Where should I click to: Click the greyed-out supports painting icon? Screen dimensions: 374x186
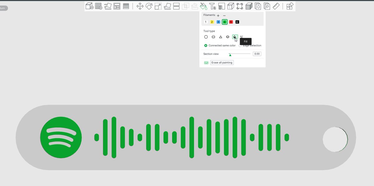pyautogui.click(x=194, y=6)
